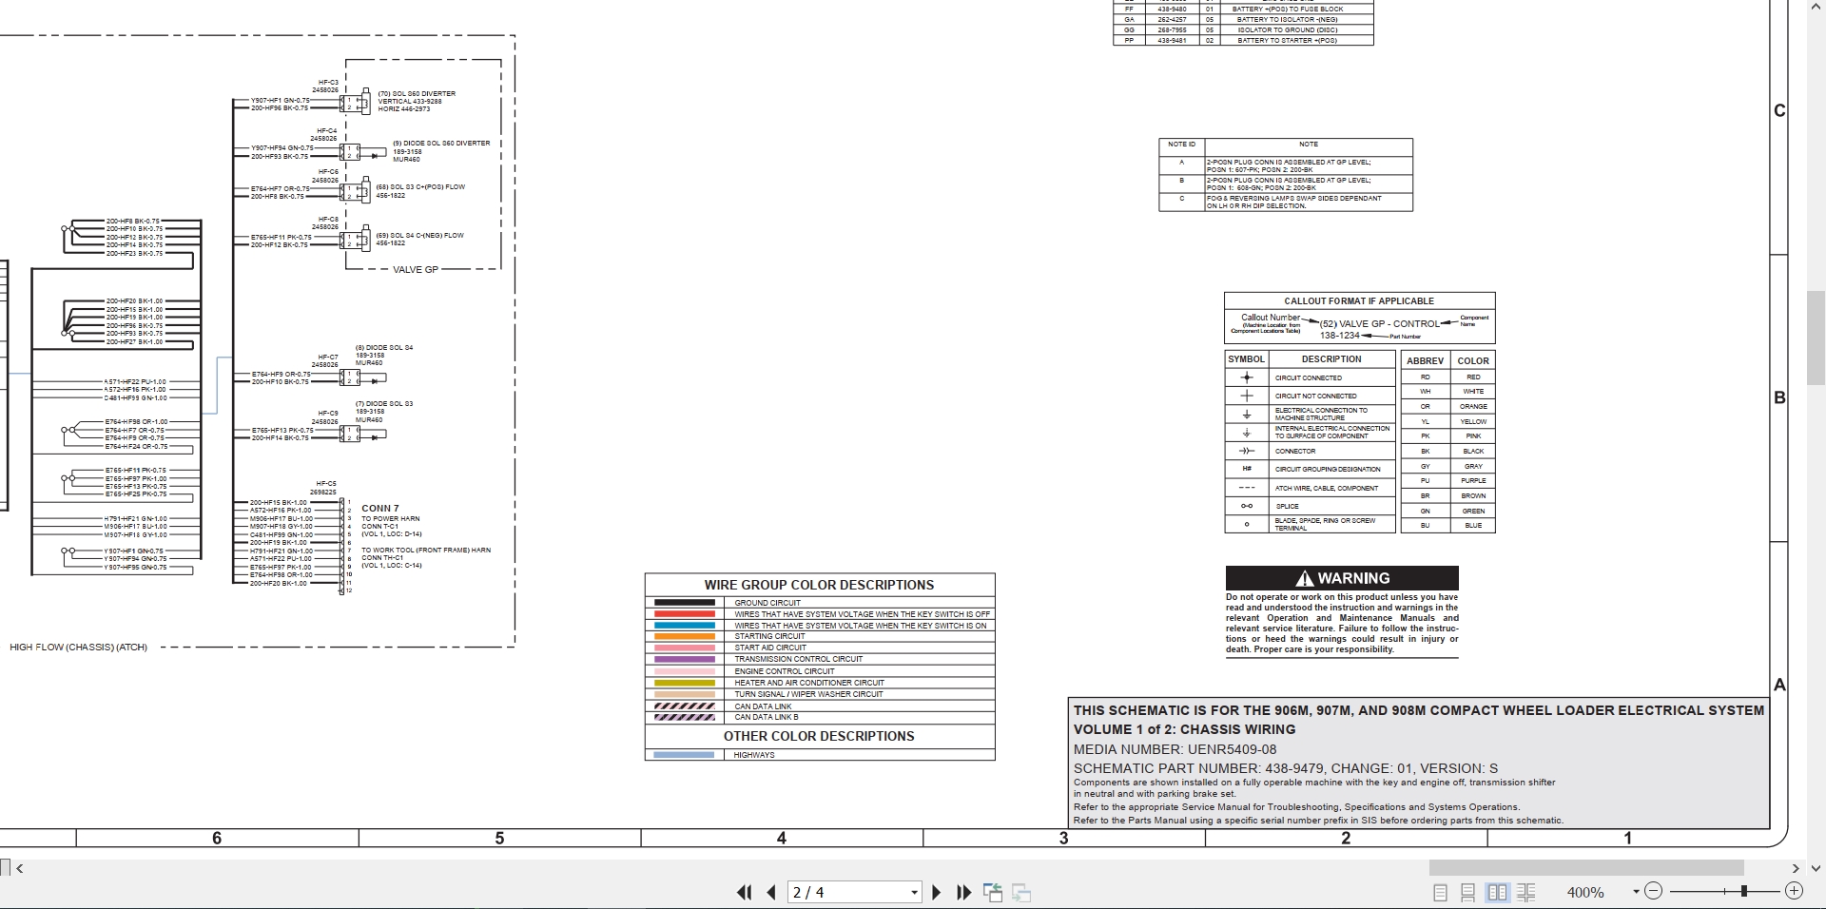Click the VOLUME 1 of 2: CHASSIS WIRING text
The height and width of the screenshot is (909, 1826).
click(1184, 729)
